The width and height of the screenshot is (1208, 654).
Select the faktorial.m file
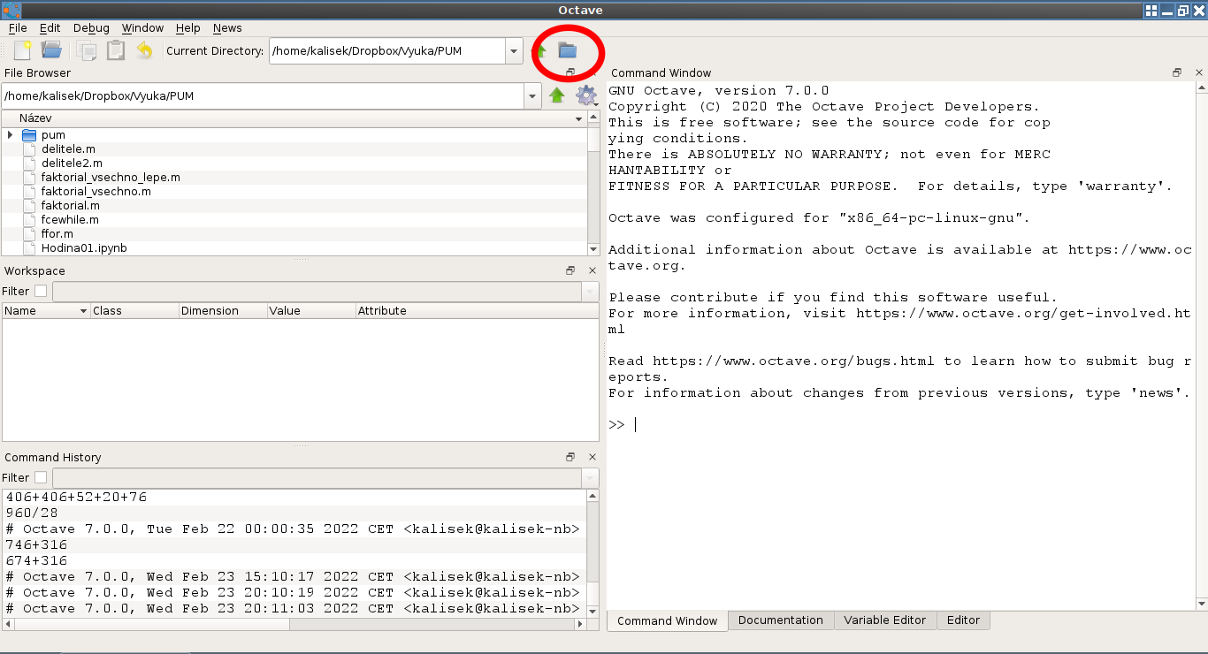point(70,205)
